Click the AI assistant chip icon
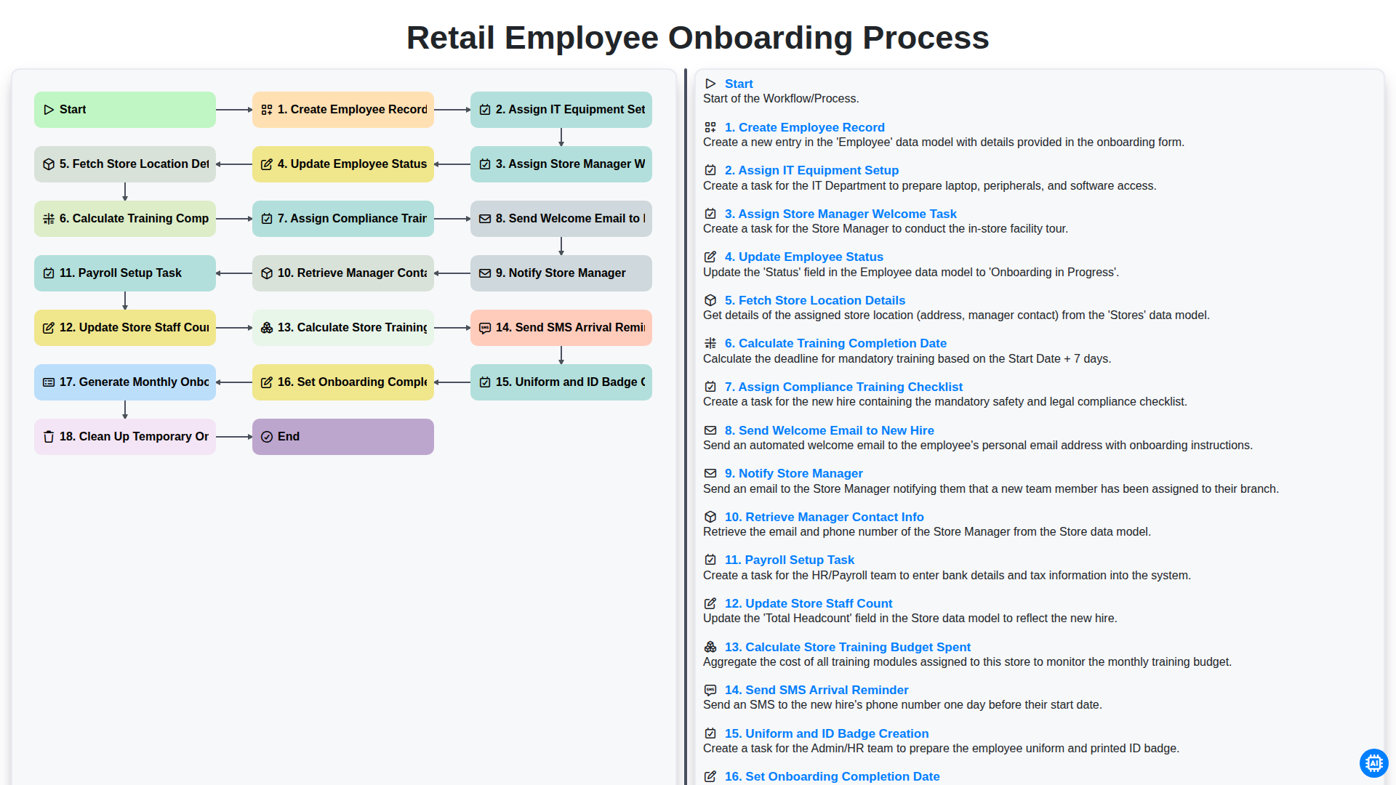 pos(1373,763)
